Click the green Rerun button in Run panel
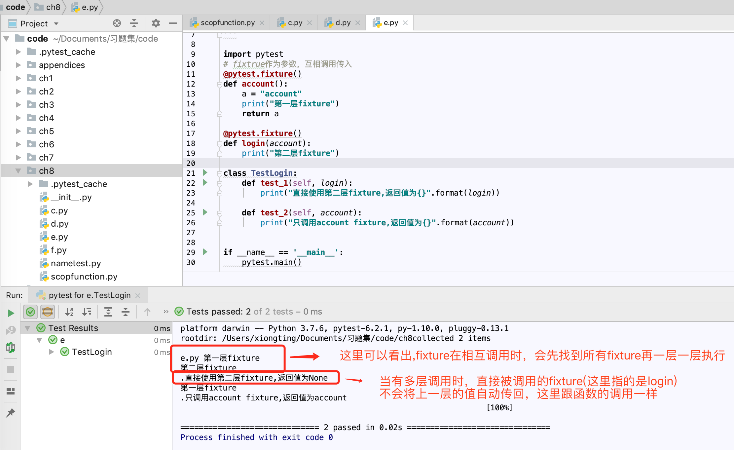The image size is (734, 450). pyautogui.click(x=11, y=313)
